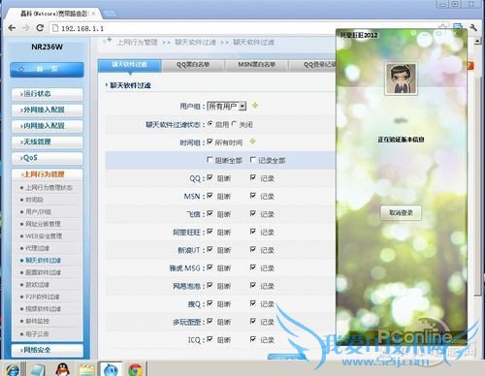Expand the 外网接入配置 sidebar menu
Image resolution: width=485 pixels, height=376 pixels.
(48, 110)
